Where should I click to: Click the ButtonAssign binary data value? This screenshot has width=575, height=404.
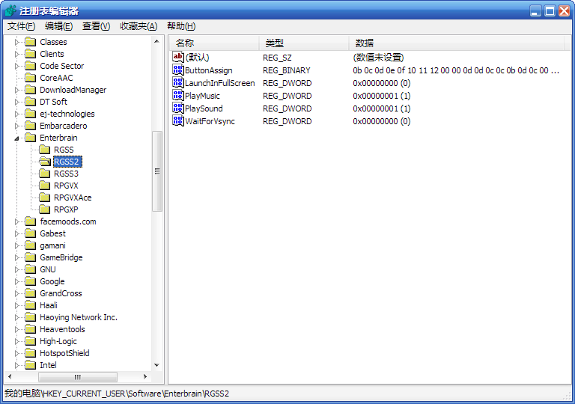pyautogui.click(x=456, y=70)
